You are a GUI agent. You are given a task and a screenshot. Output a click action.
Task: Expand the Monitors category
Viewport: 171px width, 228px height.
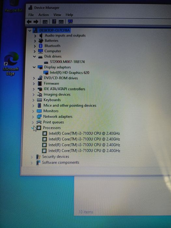point(33,111)
